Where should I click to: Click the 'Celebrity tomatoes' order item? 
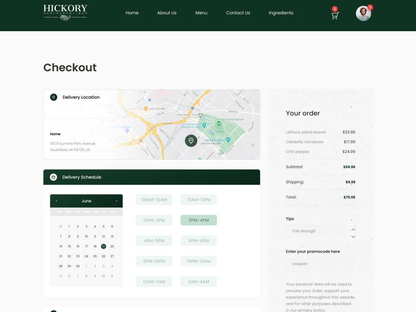click(305, 142)
